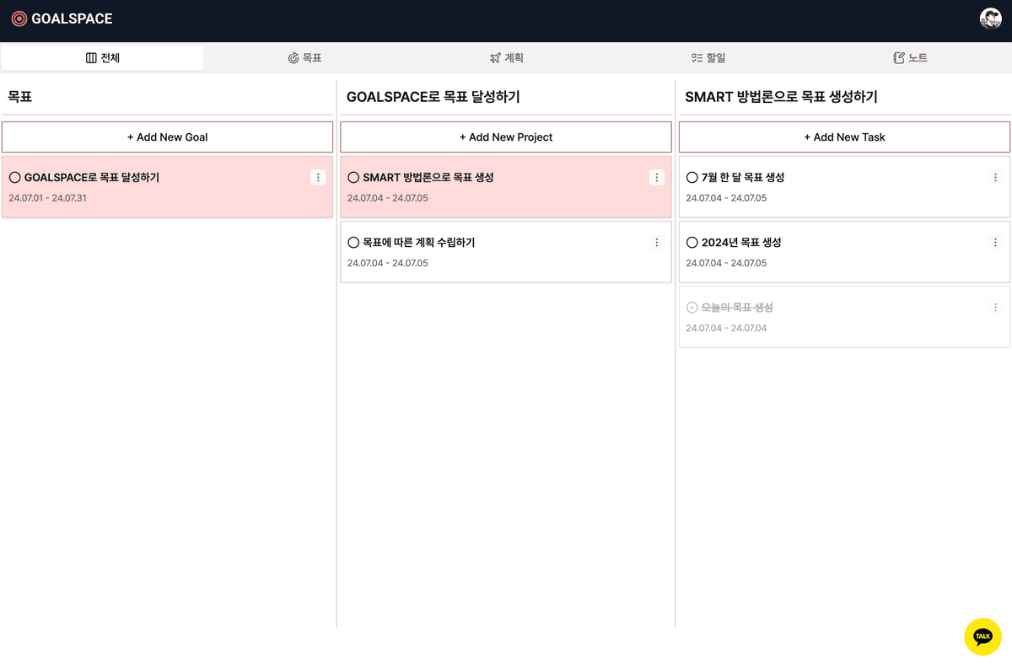Click the date range 24.07.01 - 24.07.31
This screenshot has height=665, width=1012.
pyautogui.click(x=48, y=198)
